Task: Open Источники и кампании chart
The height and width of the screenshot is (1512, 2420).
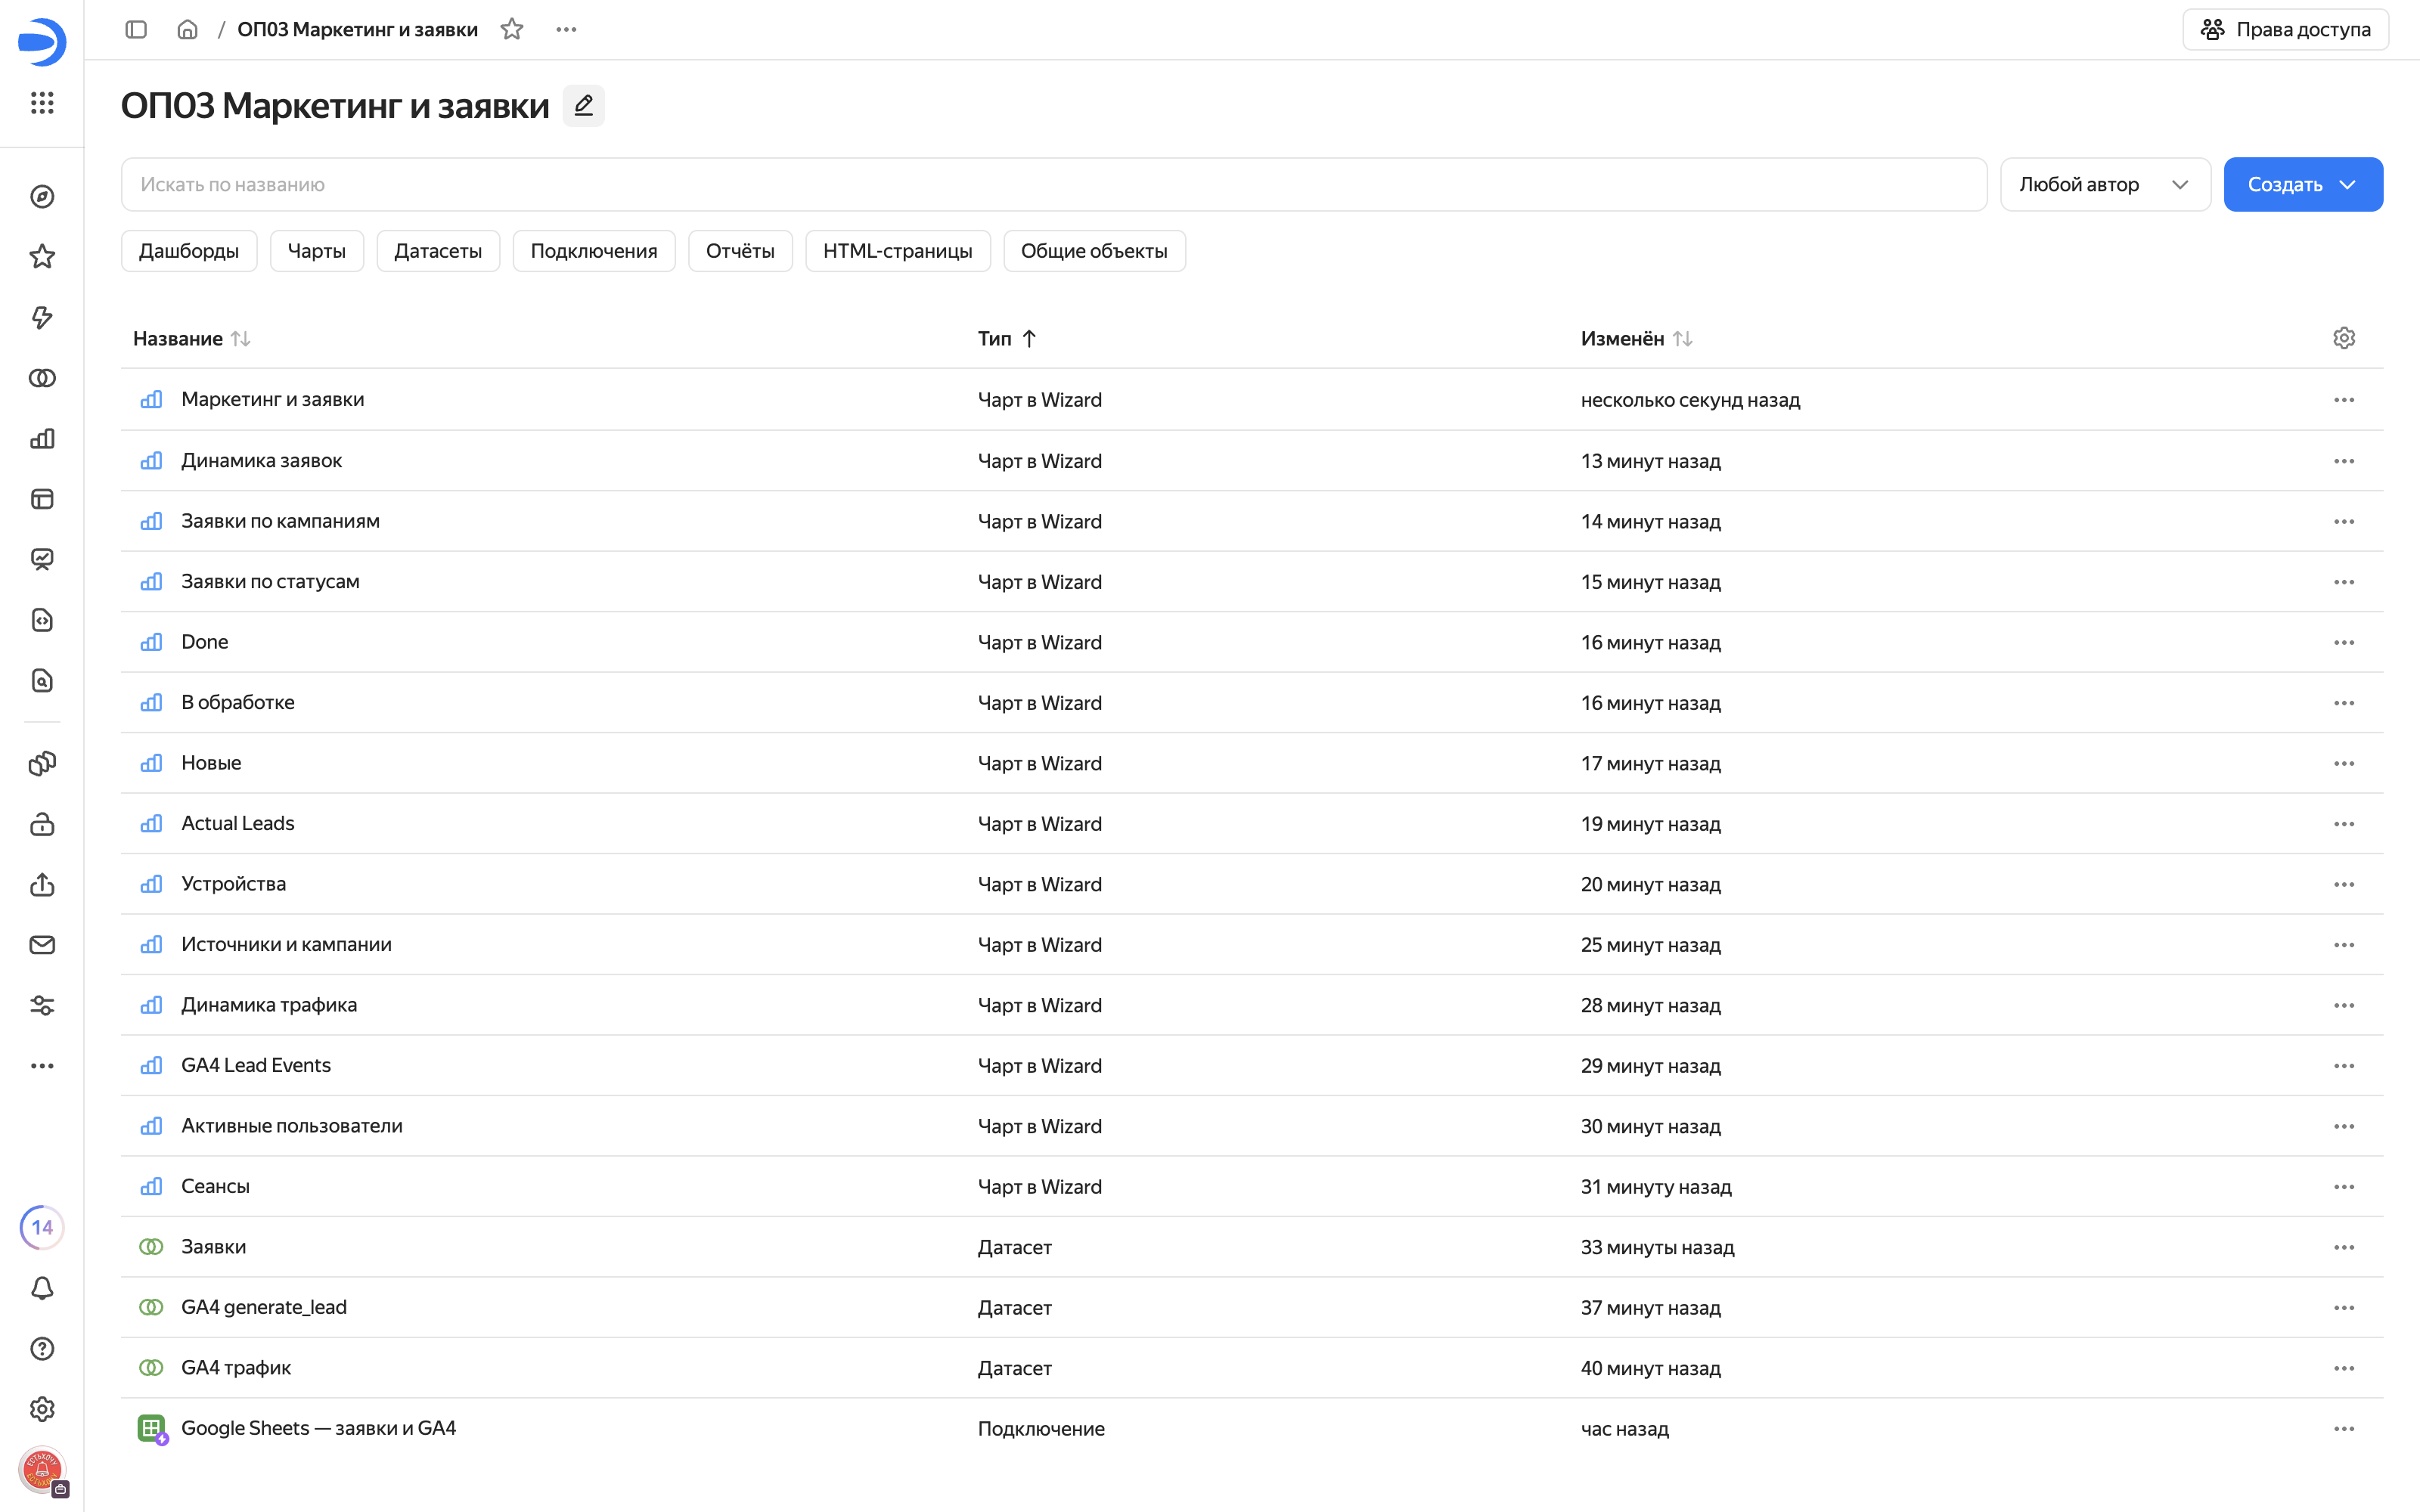Action: [286, 944]
